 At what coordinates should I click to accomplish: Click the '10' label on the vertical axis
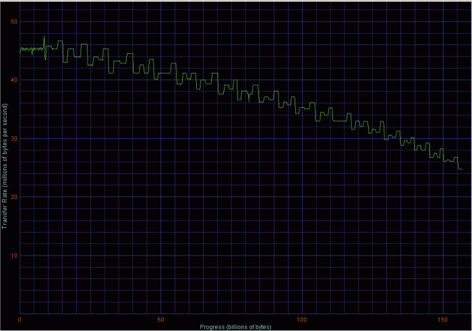point(13,255)
